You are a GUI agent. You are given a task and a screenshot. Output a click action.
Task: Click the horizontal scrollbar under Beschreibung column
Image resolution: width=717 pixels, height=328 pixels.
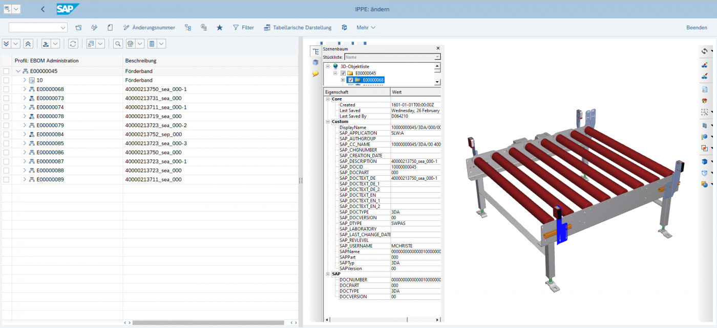click(x=208, y=323)
